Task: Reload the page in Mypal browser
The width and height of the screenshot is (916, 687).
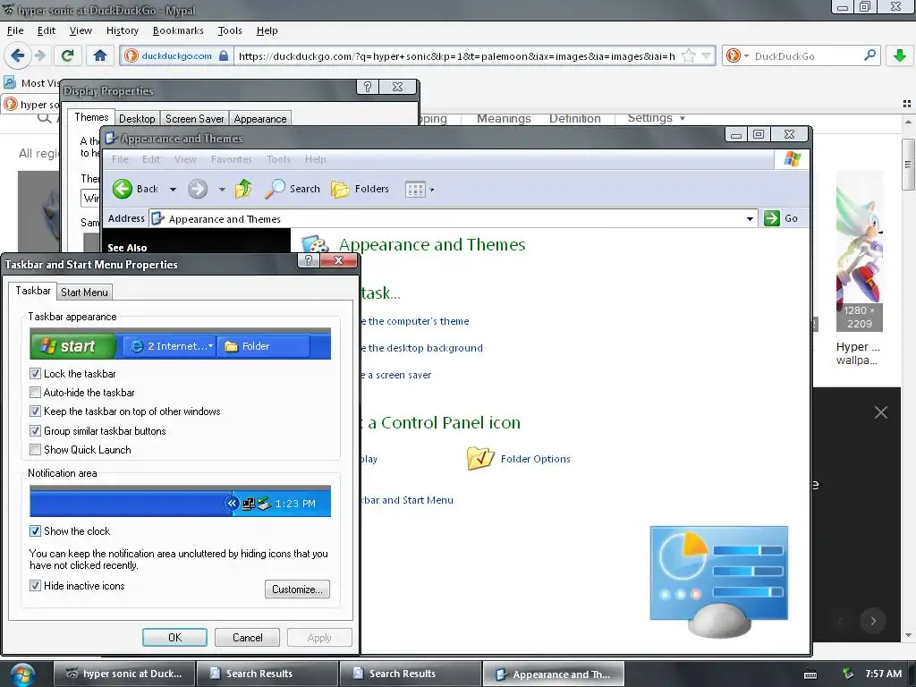Action: [67, 55]
